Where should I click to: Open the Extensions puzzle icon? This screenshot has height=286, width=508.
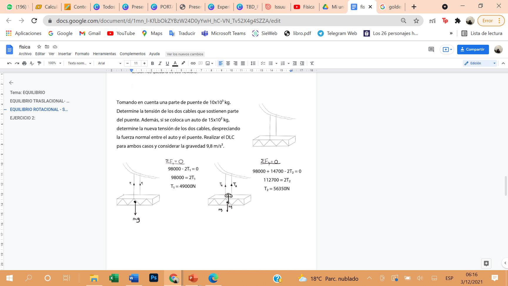(x=457, y=21)
